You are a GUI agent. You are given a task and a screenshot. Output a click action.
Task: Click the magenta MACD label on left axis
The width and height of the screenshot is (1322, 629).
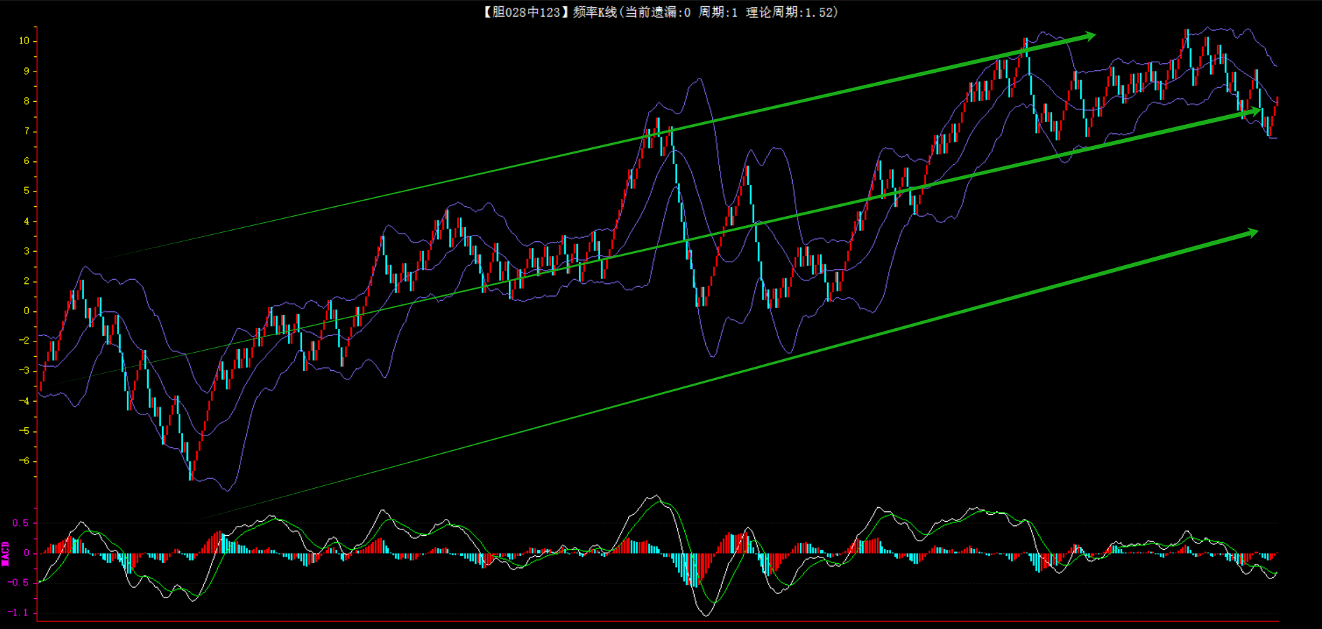pyautogui.click(x=6, y=553)
